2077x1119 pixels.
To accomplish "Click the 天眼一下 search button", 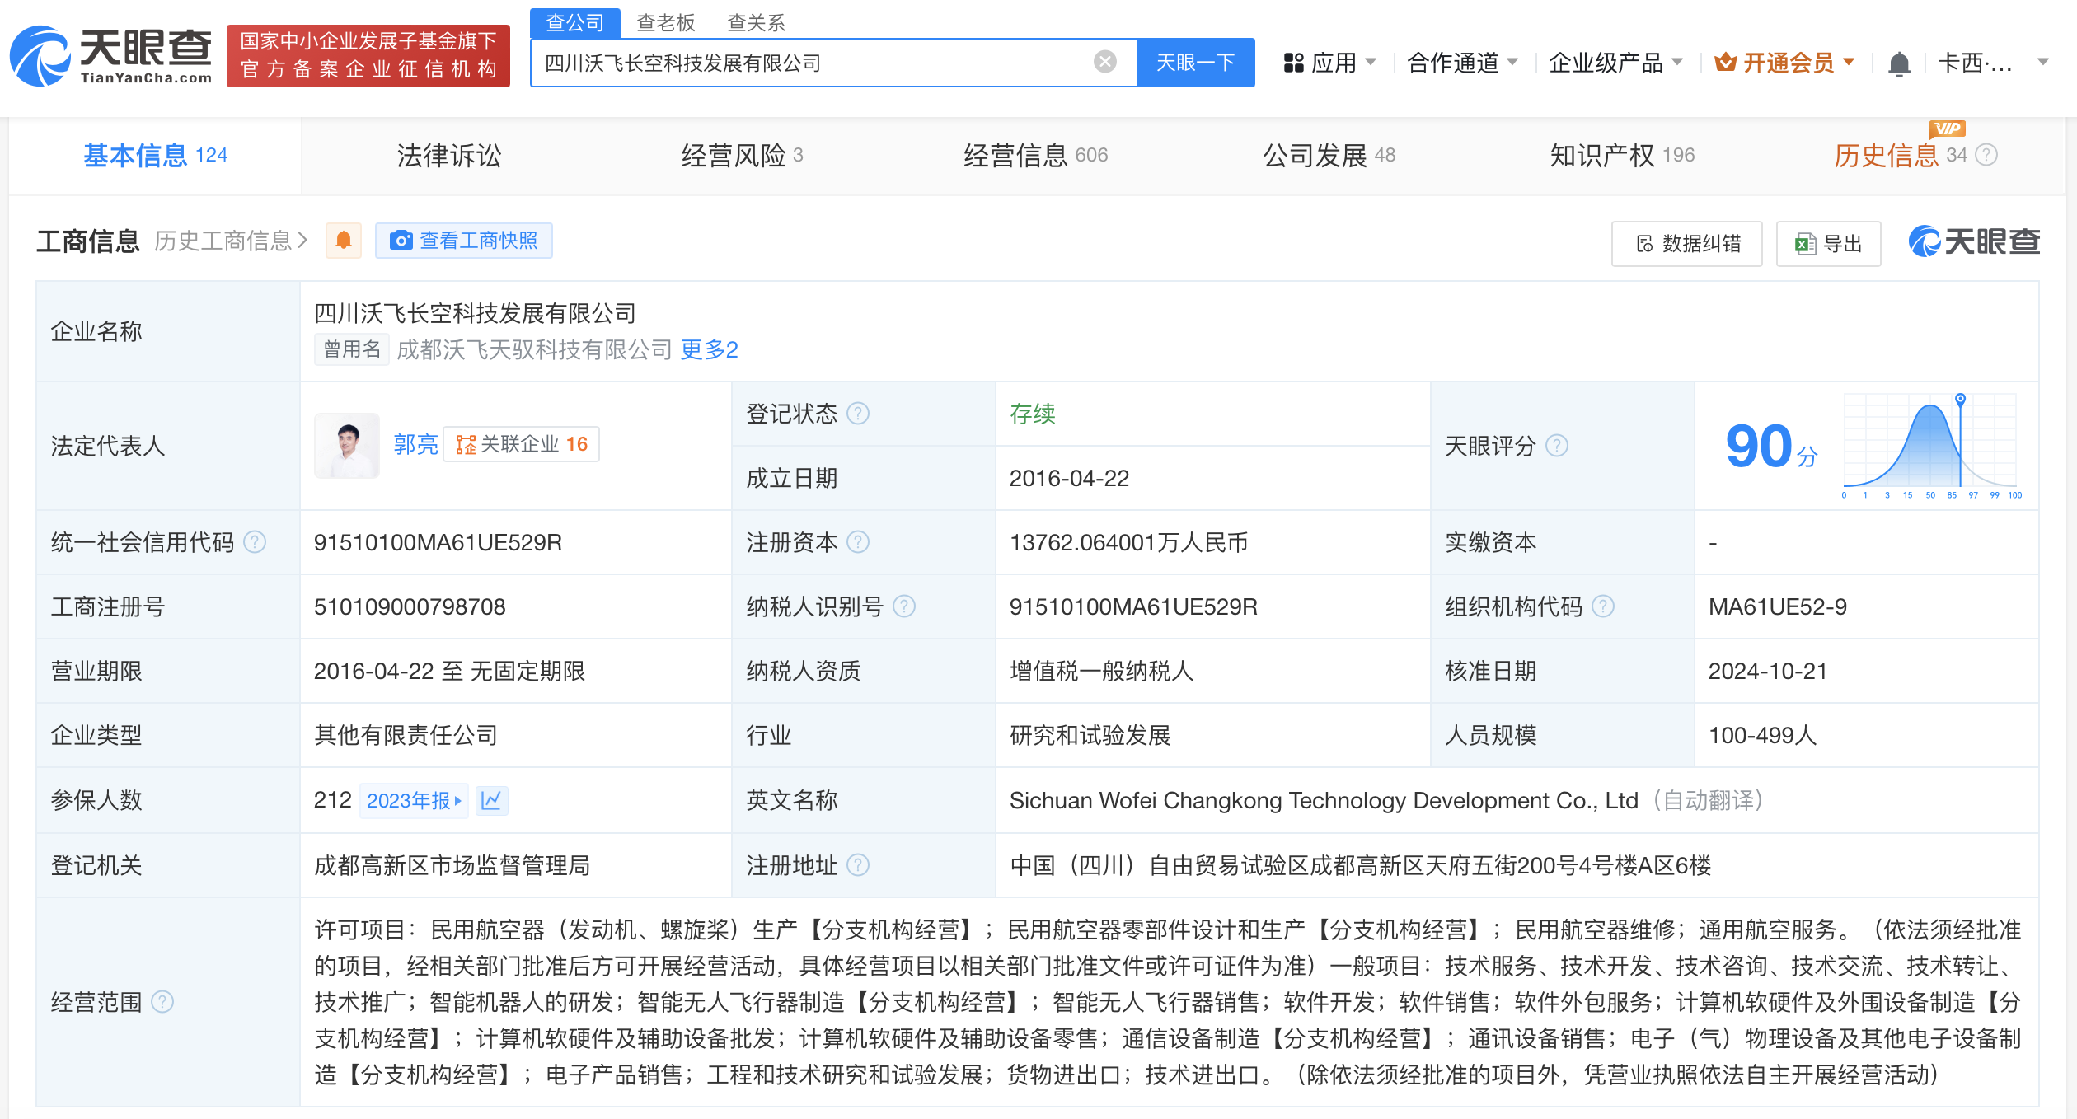I will point(1194,63).
